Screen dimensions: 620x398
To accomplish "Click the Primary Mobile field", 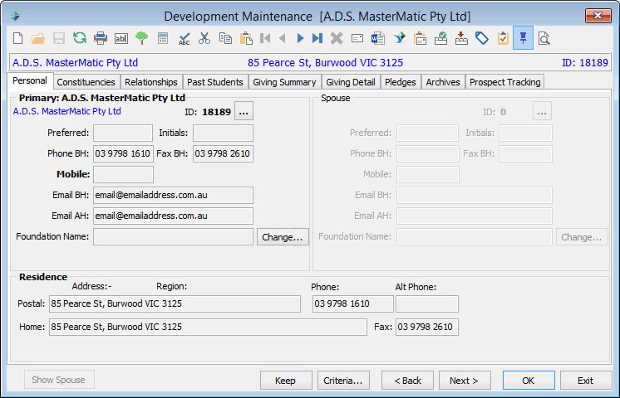I will click(123, 174).
